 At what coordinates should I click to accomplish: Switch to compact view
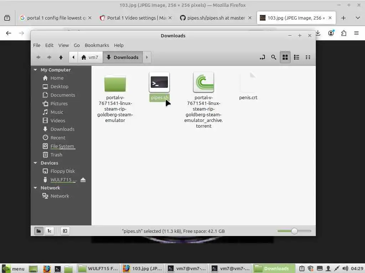pos(308,57)
